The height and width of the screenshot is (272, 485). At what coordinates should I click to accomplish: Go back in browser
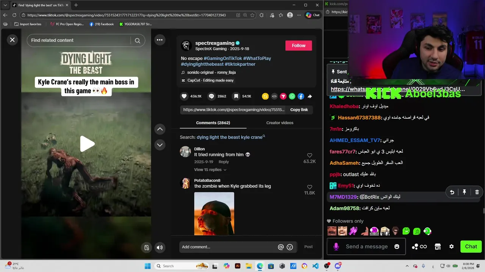click(5, 15)
